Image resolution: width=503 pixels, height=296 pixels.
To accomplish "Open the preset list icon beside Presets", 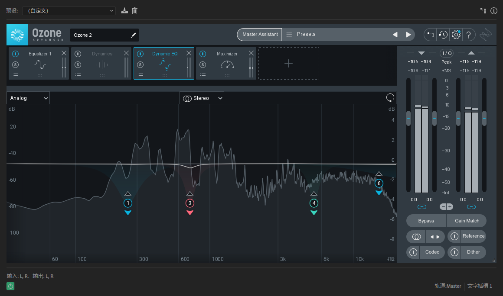I will [x=289, y=35].
